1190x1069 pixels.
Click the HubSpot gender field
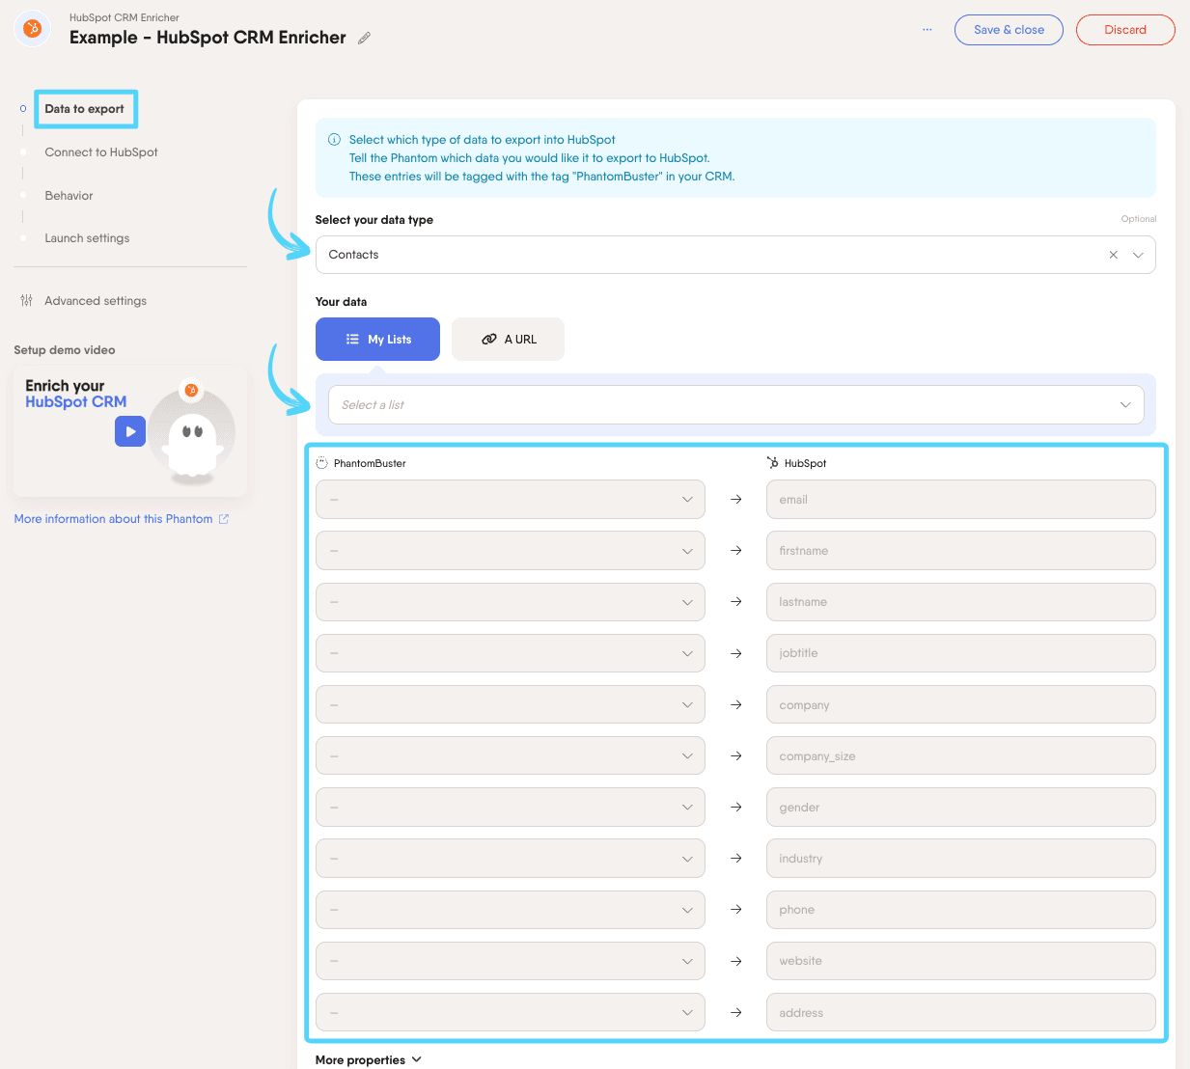[961, 808]
